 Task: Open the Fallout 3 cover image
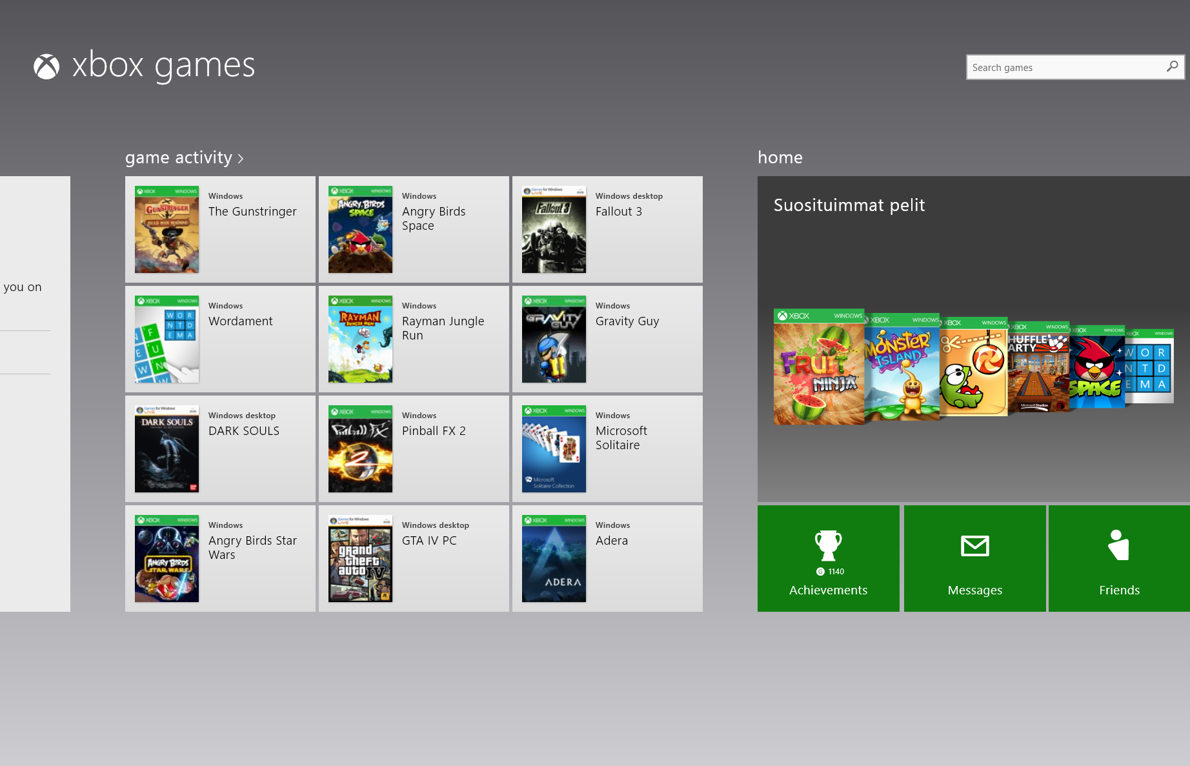tap(554, 230)
